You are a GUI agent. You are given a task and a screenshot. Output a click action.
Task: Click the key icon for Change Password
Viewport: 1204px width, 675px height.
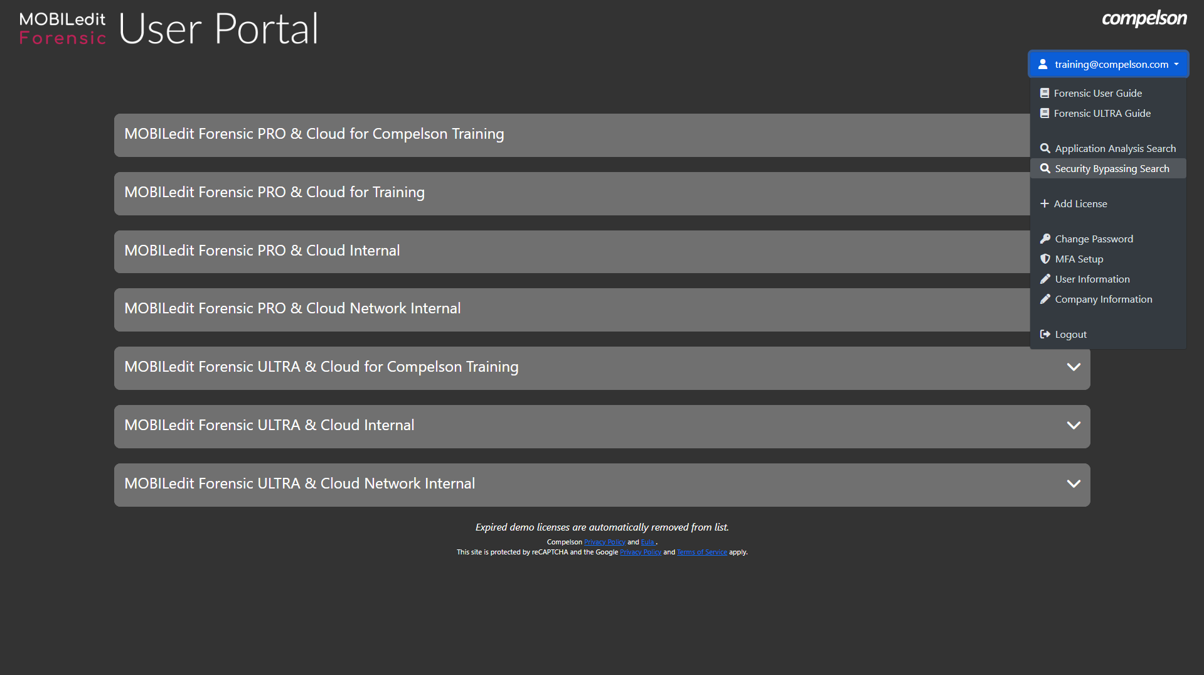pos(1045,239)
